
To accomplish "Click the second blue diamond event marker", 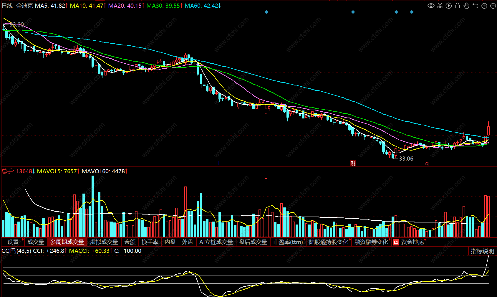I will click(353, 12).
